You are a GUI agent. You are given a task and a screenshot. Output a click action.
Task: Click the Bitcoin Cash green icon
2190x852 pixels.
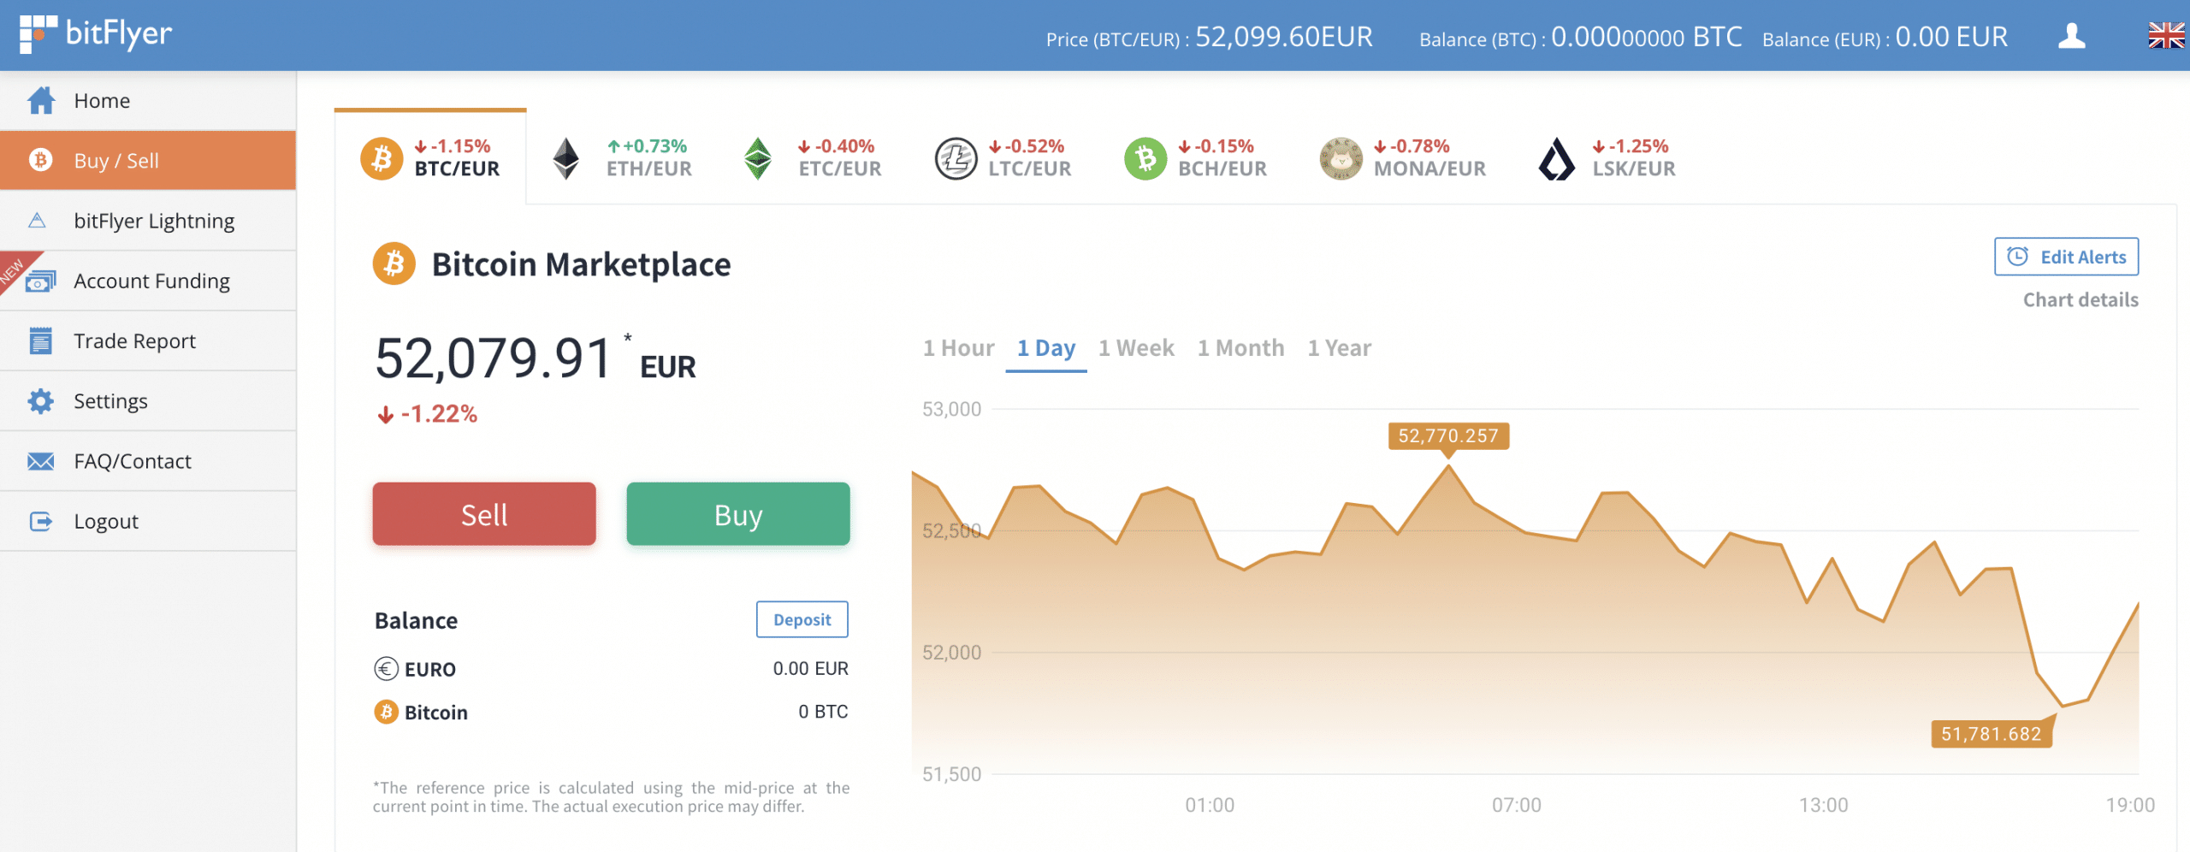[1145, 158]
